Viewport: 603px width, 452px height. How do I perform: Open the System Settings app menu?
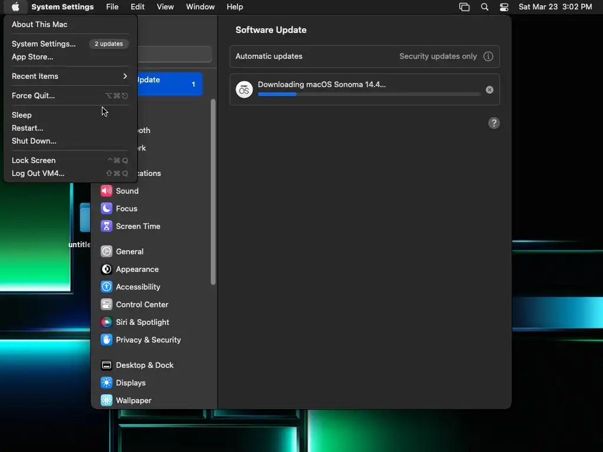(x=62, y=7)
